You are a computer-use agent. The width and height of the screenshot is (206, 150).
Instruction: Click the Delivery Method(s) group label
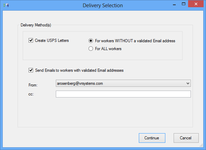pos(36,25)
